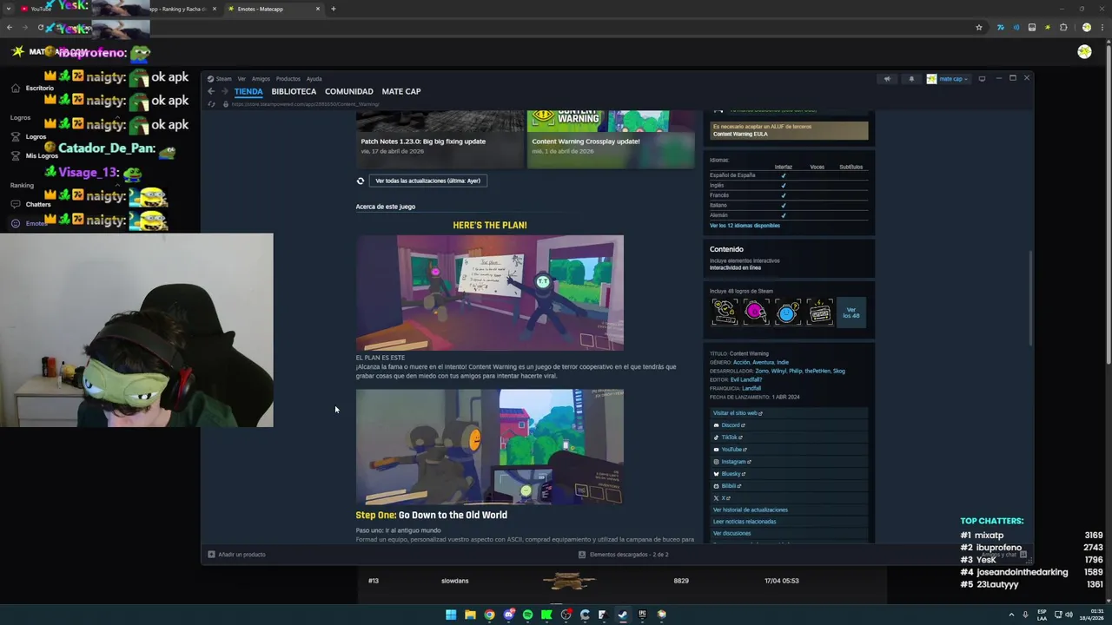The width and height of the screenshot is (1112, 625).
Task: Go back using Steam's back arrow
Action: [210, 91]
